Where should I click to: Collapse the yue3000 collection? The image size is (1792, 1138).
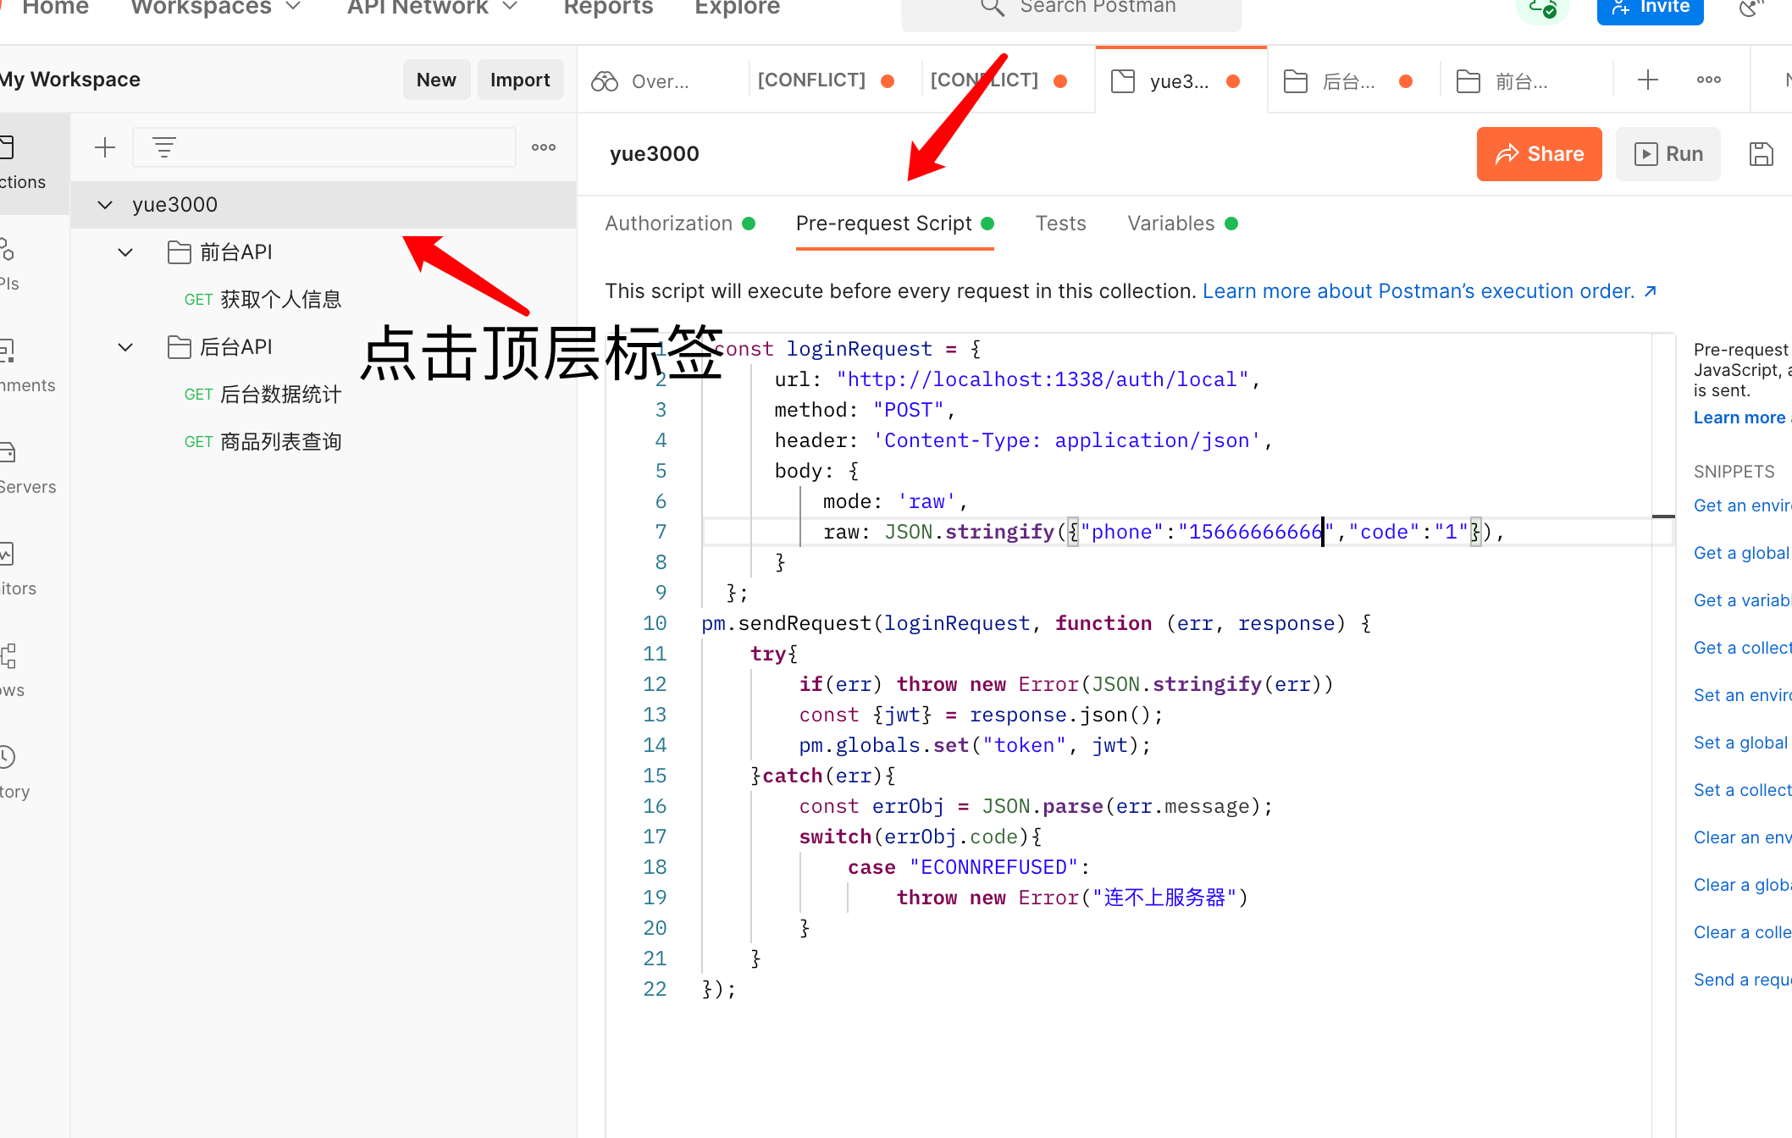click(105, 205)
